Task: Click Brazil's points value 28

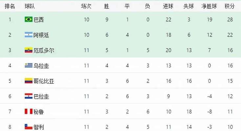Action: pyautogui.click(x=230, y=19)
